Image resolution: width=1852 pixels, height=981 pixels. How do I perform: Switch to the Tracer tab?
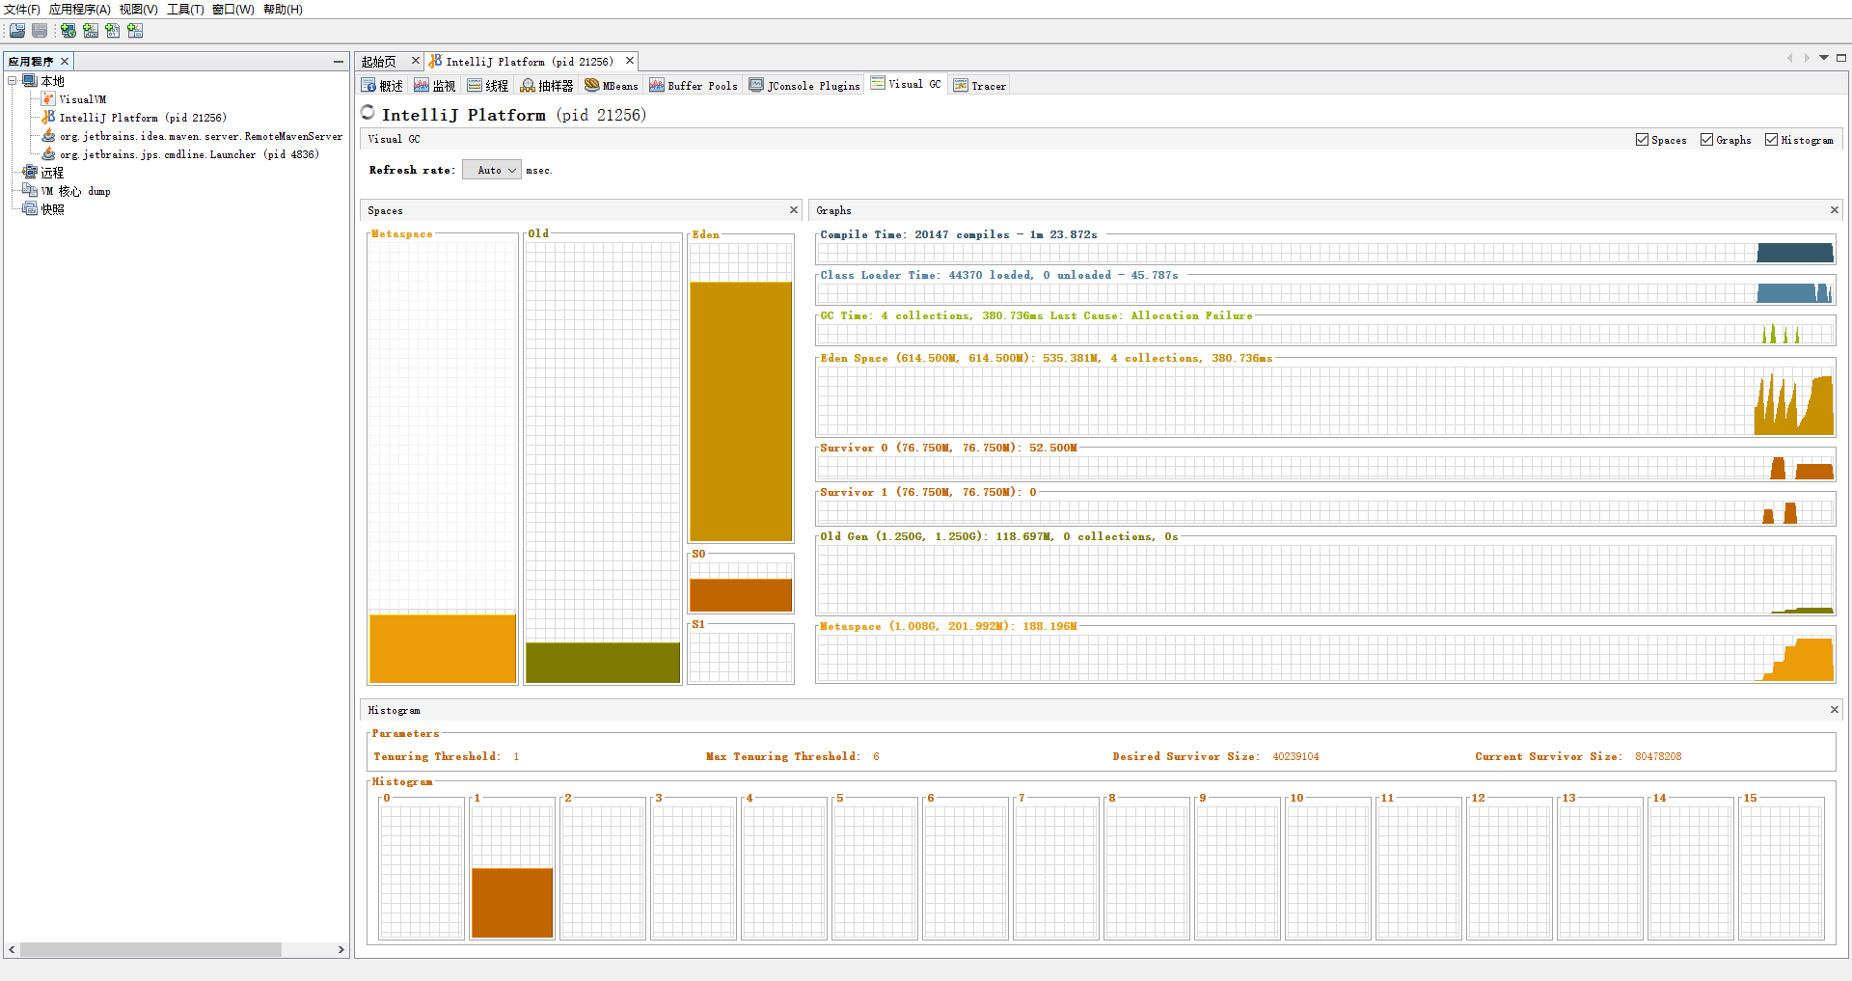980,86
